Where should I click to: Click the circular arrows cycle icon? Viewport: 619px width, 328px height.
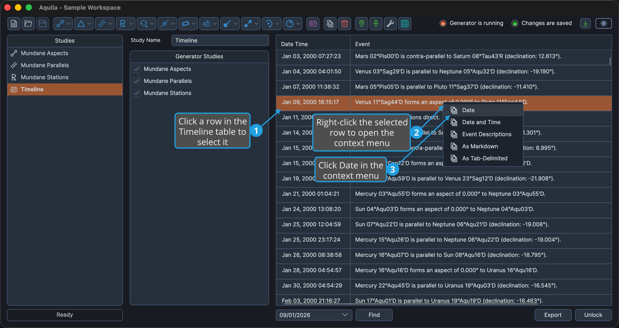pyautogui.click(x=143, y=24)
